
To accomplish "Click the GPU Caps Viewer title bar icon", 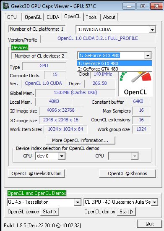I will click(6, 6).
